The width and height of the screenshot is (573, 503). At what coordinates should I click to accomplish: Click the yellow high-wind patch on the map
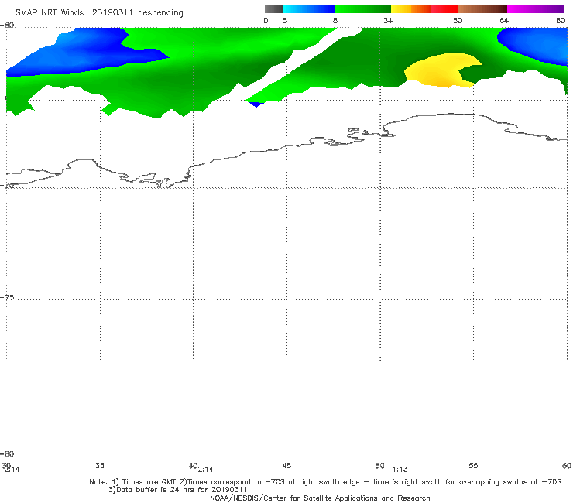(x=437, y=70)
